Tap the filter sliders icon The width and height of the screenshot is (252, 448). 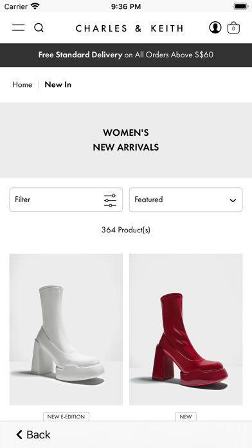(110, 201)
